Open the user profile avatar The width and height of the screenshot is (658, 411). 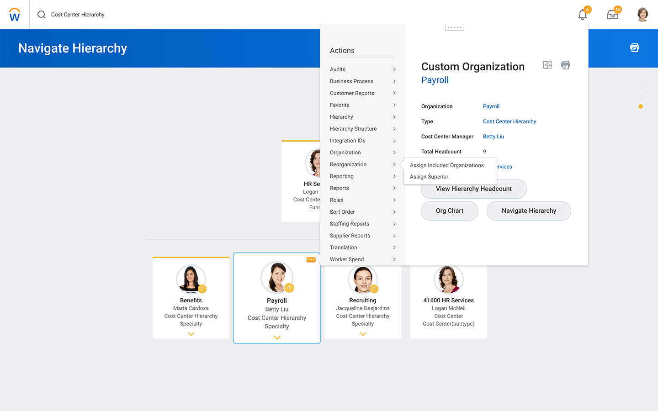point(642,15)
